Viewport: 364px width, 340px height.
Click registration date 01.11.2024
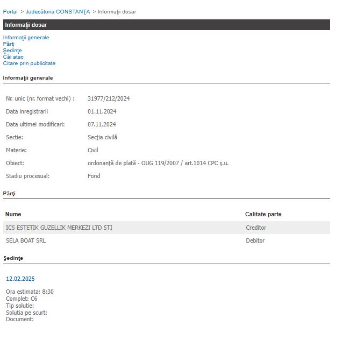point(102,111)
